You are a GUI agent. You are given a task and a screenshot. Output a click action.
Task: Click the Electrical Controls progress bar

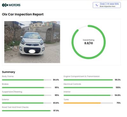click(x=88, y=87)
